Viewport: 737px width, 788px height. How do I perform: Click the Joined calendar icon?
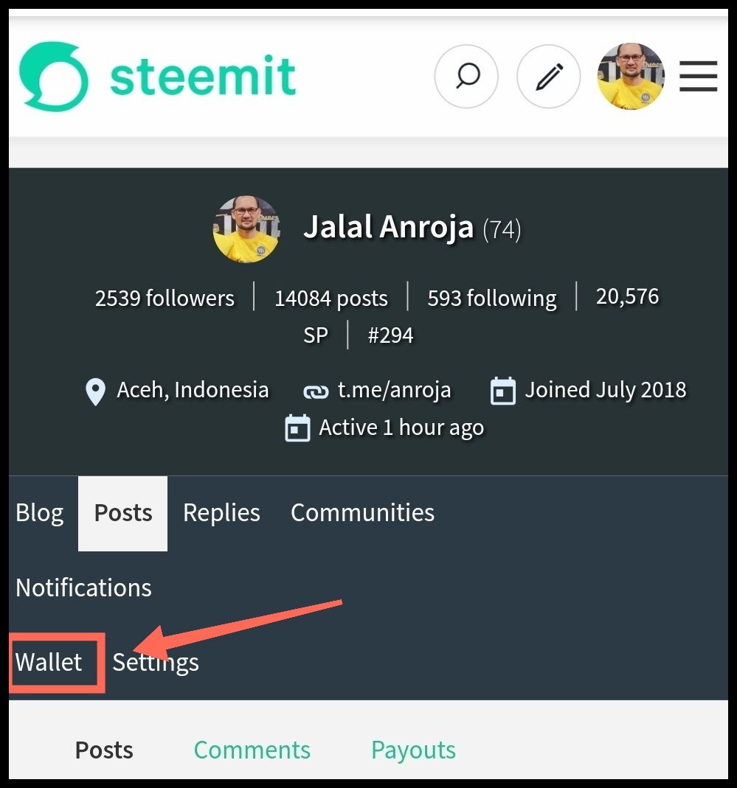point(503,391)
